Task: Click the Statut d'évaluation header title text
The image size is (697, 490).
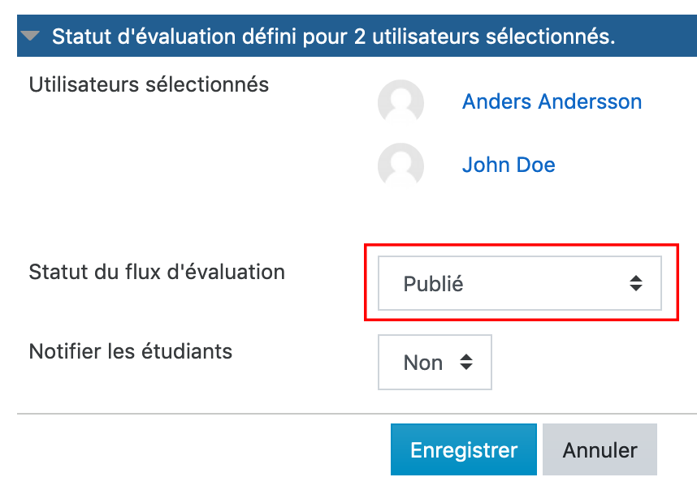Action: (x=333, y=37)
